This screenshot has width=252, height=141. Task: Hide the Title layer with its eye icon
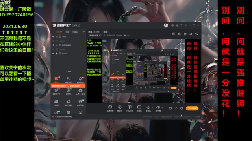[x=54, y=36]
